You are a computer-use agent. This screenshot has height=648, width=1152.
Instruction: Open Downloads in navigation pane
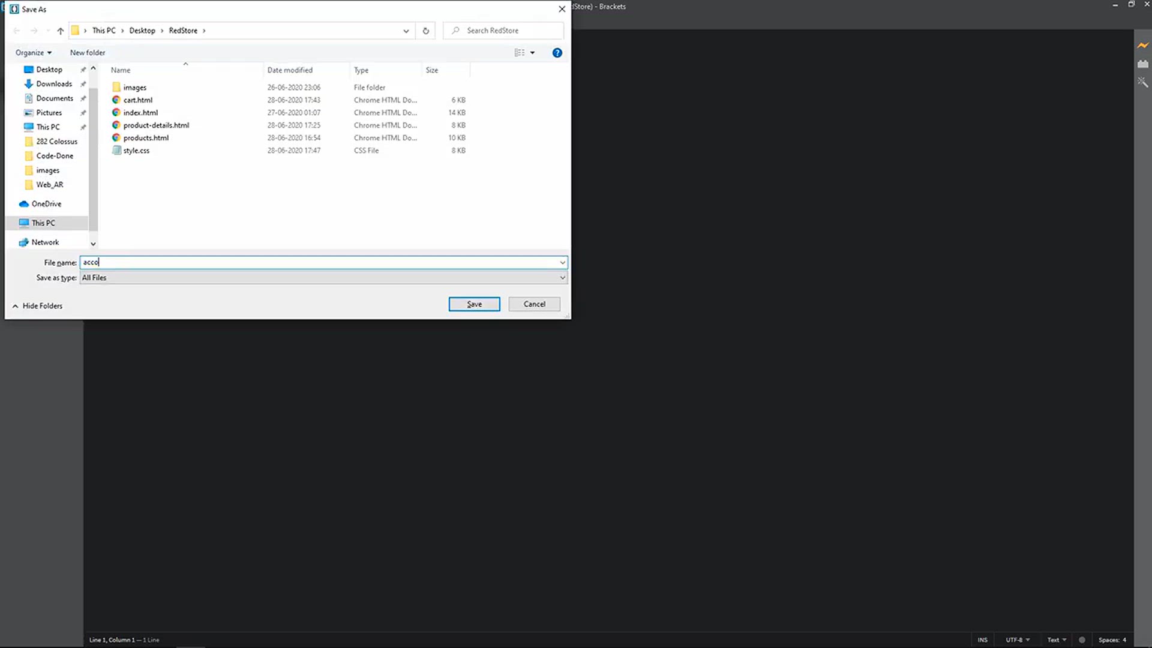pyautogui.click(x=53, y=84)
